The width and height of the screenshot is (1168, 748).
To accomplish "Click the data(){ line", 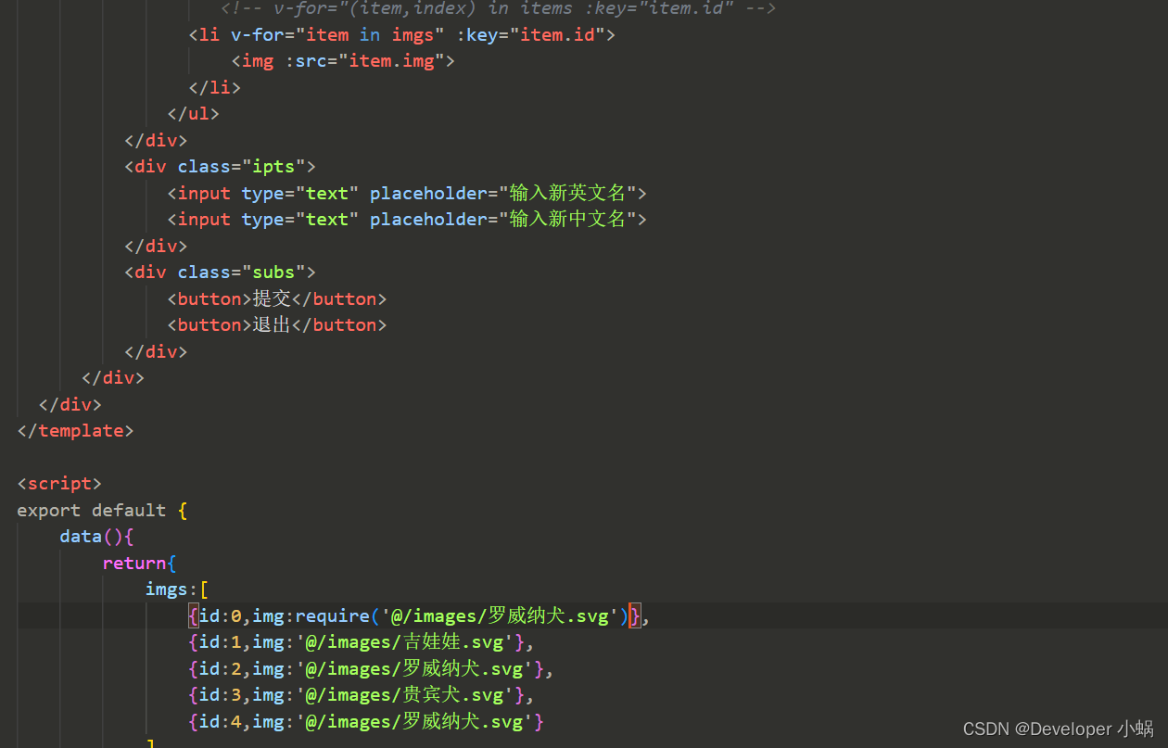I will 97,537.
